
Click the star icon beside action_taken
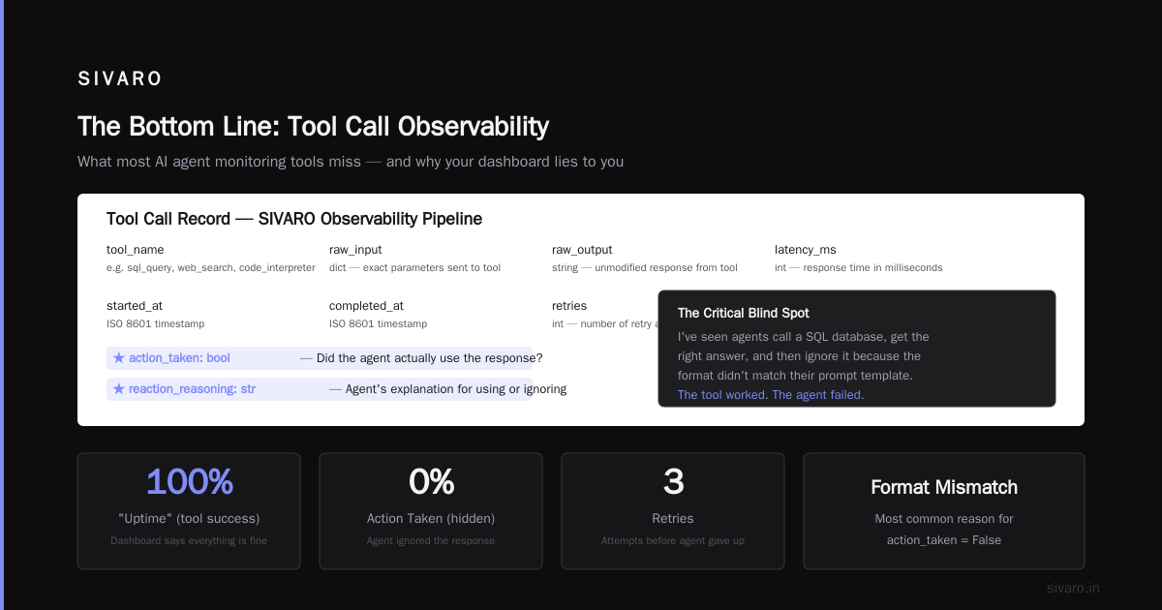(119, 358)
